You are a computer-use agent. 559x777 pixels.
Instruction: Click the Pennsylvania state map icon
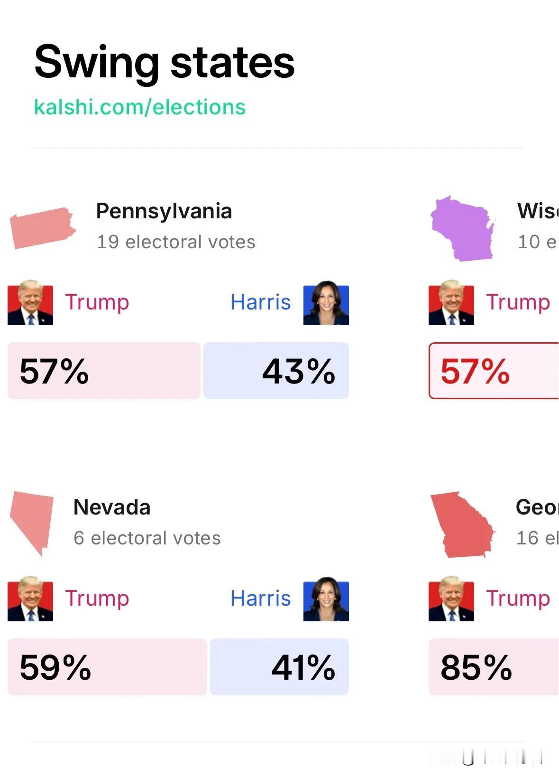tap(43, 228)
